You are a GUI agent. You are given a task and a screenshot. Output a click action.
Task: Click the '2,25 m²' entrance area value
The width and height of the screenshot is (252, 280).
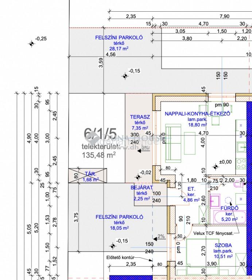[142, 198]
